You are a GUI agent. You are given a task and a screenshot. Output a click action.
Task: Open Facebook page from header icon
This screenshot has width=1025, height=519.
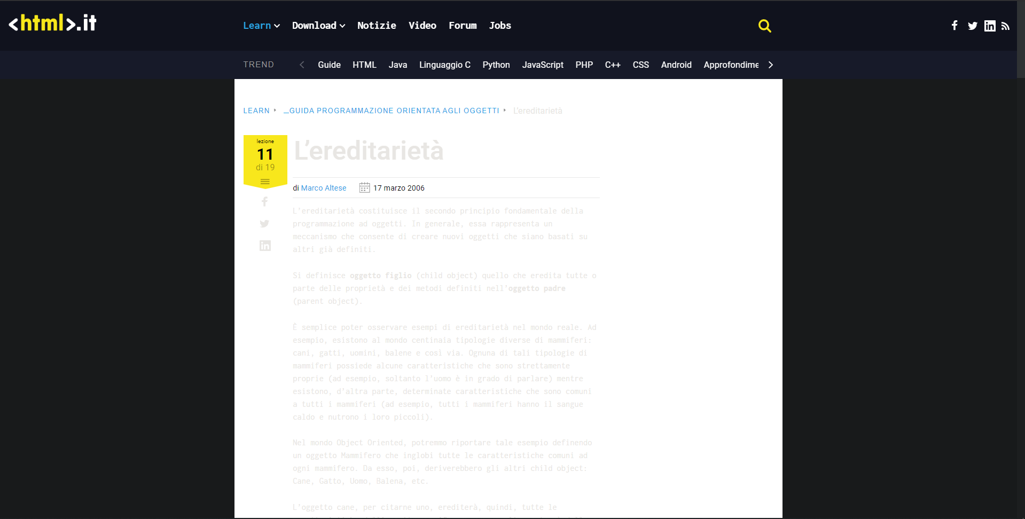pyautogui.click(x=954, y=26)
